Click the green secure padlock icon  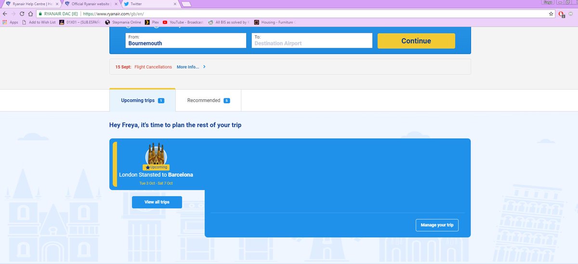[40, 14]
